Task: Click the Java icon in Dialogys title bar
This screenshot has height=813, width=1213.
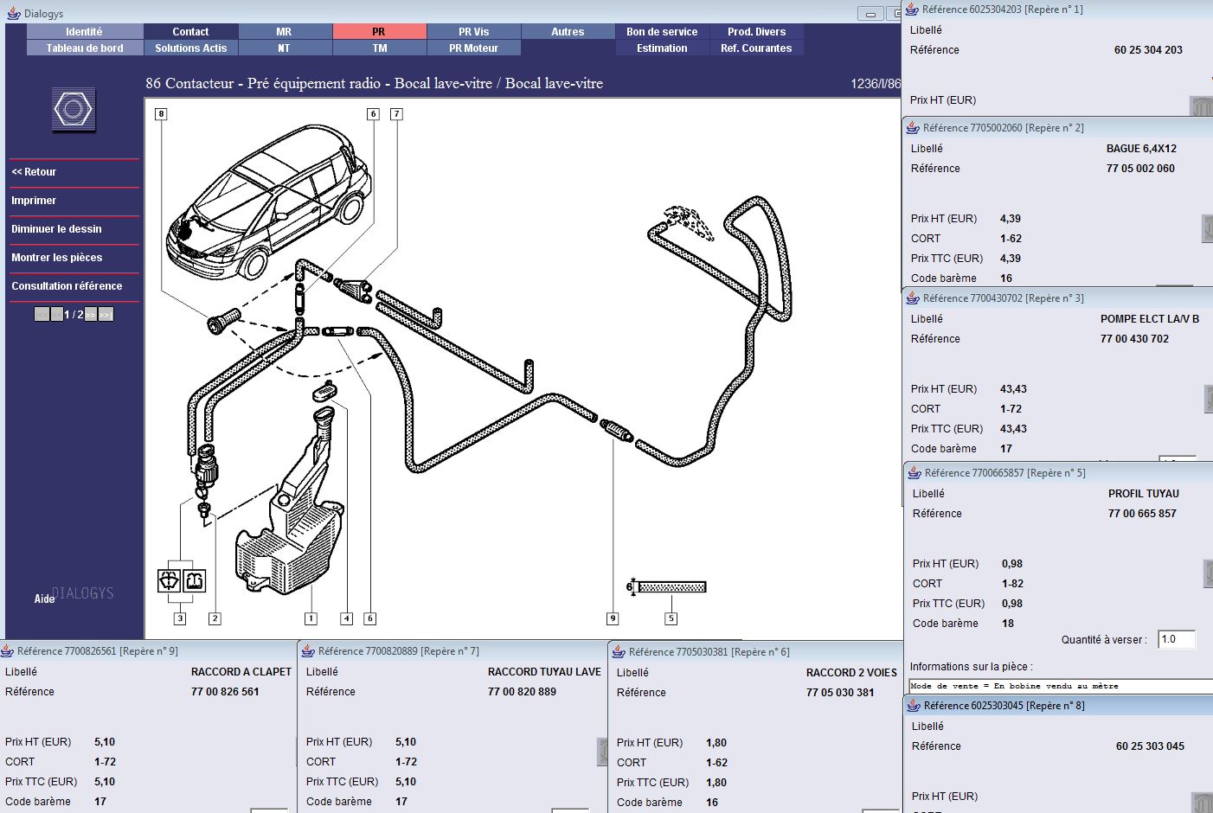Action: coord(14,13)
